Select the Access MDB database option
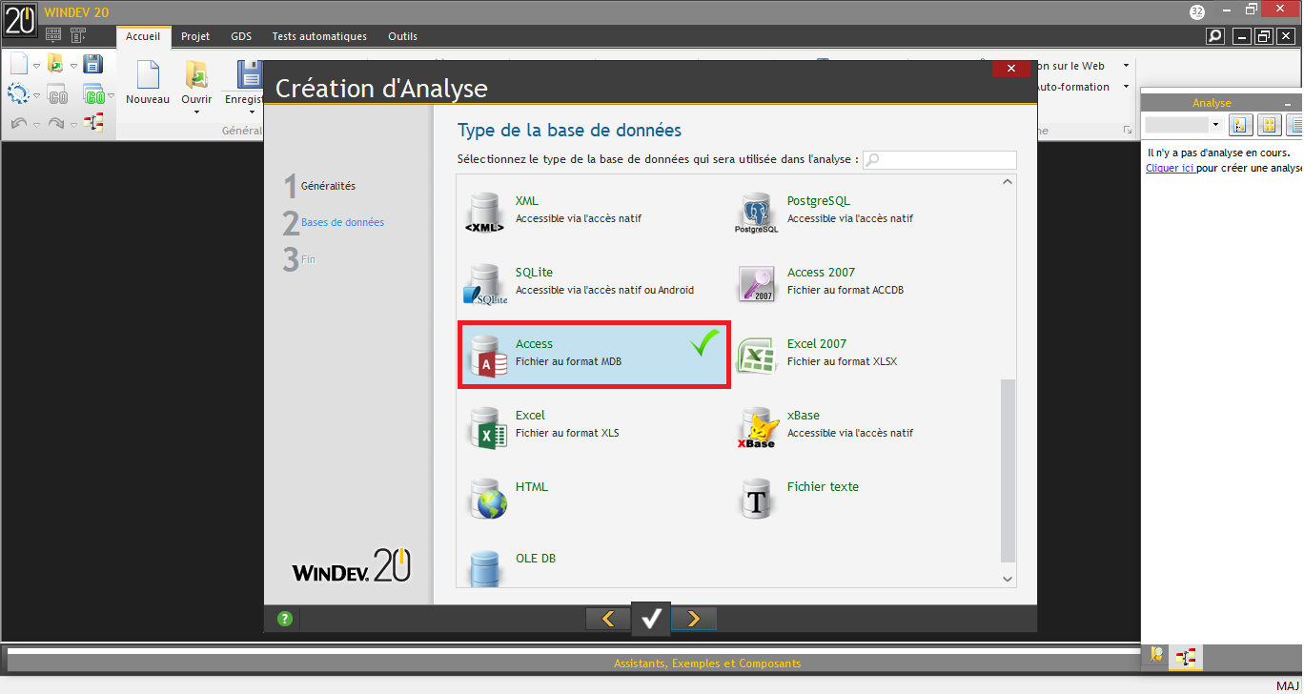1304x694 pixels. click(x=594, y=356)
